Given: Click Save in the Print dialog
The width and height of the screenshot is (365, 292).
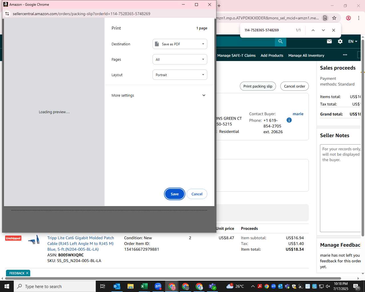Looking at the screenshot, I should click(175, 194).
